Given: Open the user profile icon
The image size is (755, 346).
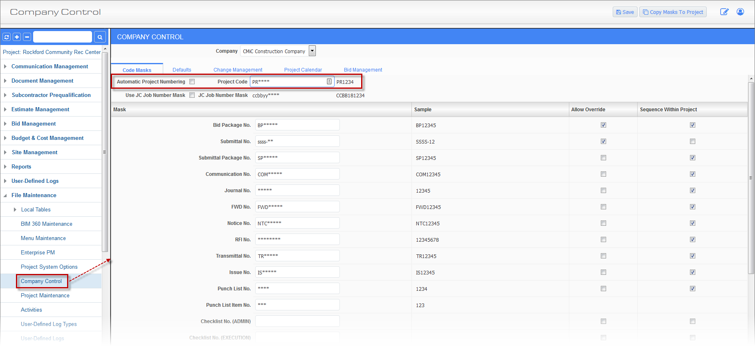Looking at the screenshot, I should 740,12.
